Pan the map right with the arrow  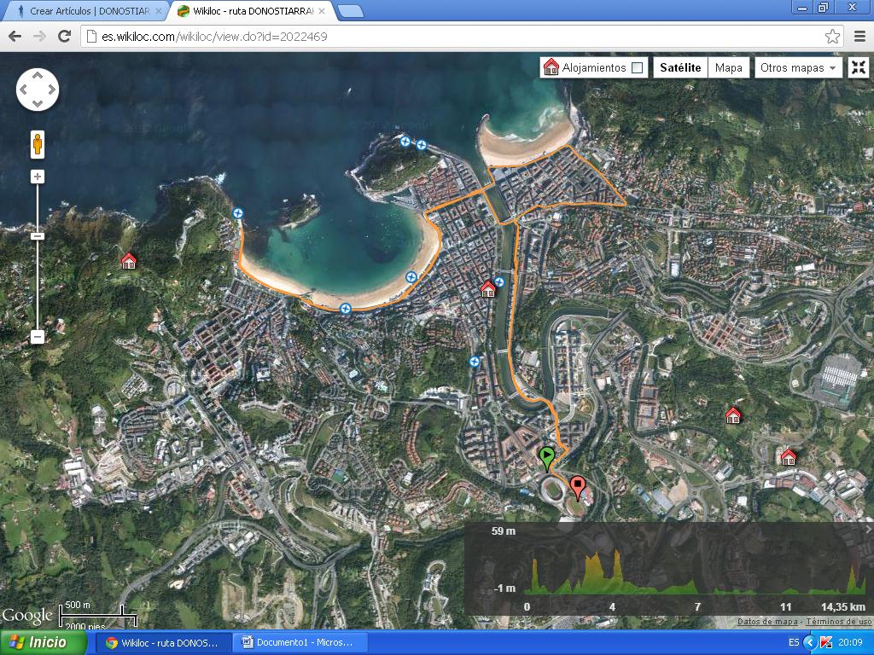coord(52,89)
